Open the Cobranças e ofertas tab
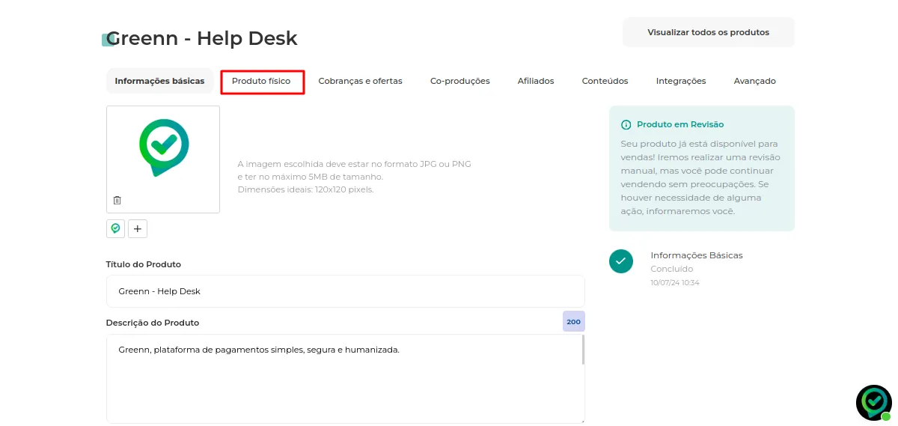Viewport: 898px width, 426px height. pos(360,81)
